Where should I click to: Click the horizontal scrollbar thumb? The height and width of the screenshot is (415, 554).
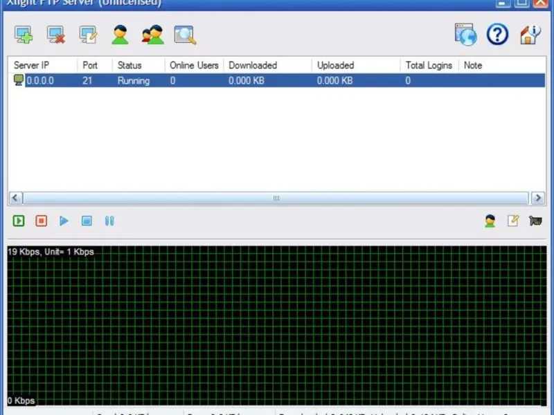276,198
